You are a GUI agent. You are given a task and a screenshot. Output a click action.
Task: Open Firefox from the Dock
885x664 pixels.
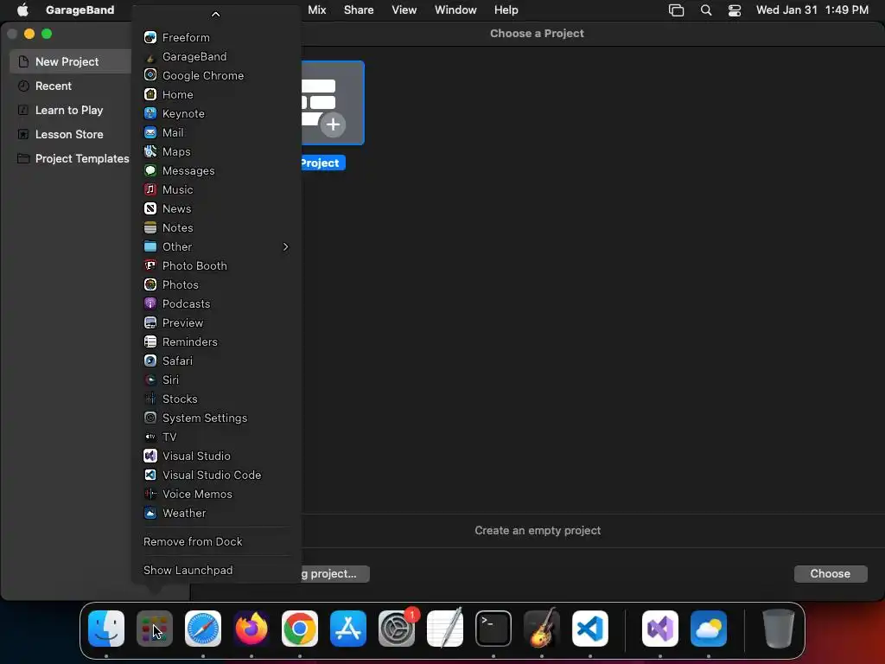[x=251, y=629]
